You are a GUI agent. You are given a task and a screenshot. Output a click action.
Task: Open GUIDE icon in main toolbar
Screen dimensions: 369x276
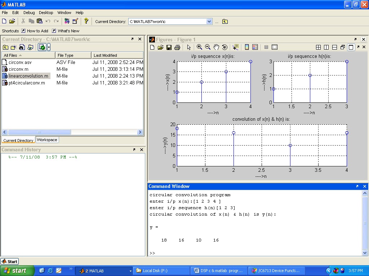[x=75, y=21]
